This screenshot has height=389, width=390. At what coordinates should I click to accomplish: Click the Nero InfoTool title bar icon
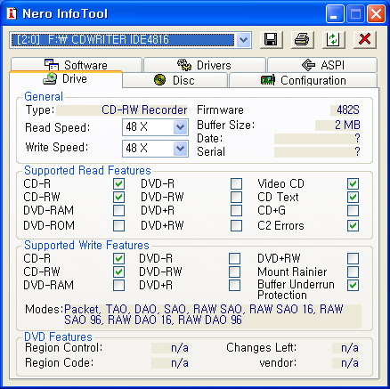(12, 13)
